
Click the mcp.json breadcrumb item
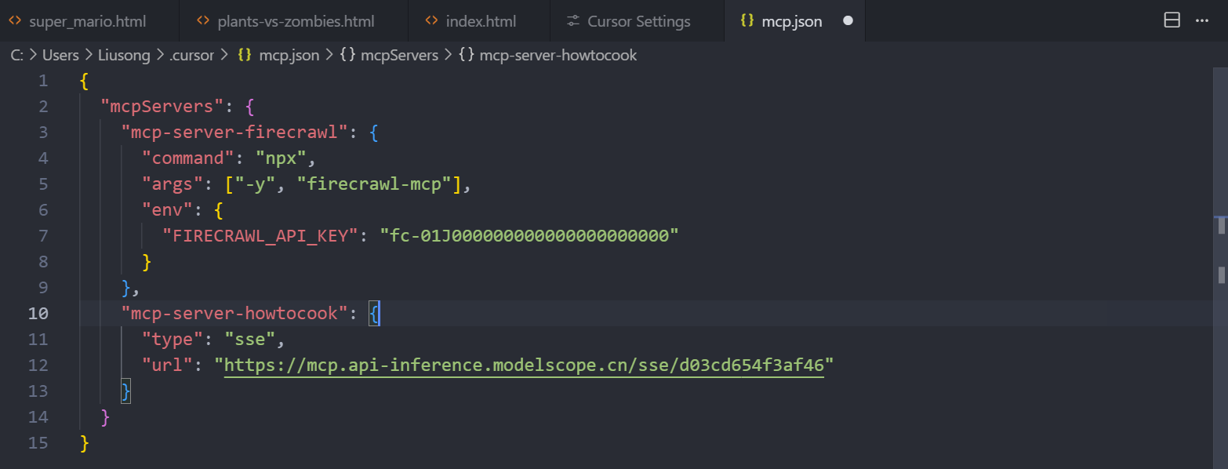pyautogui.click(x=289, y=55)
